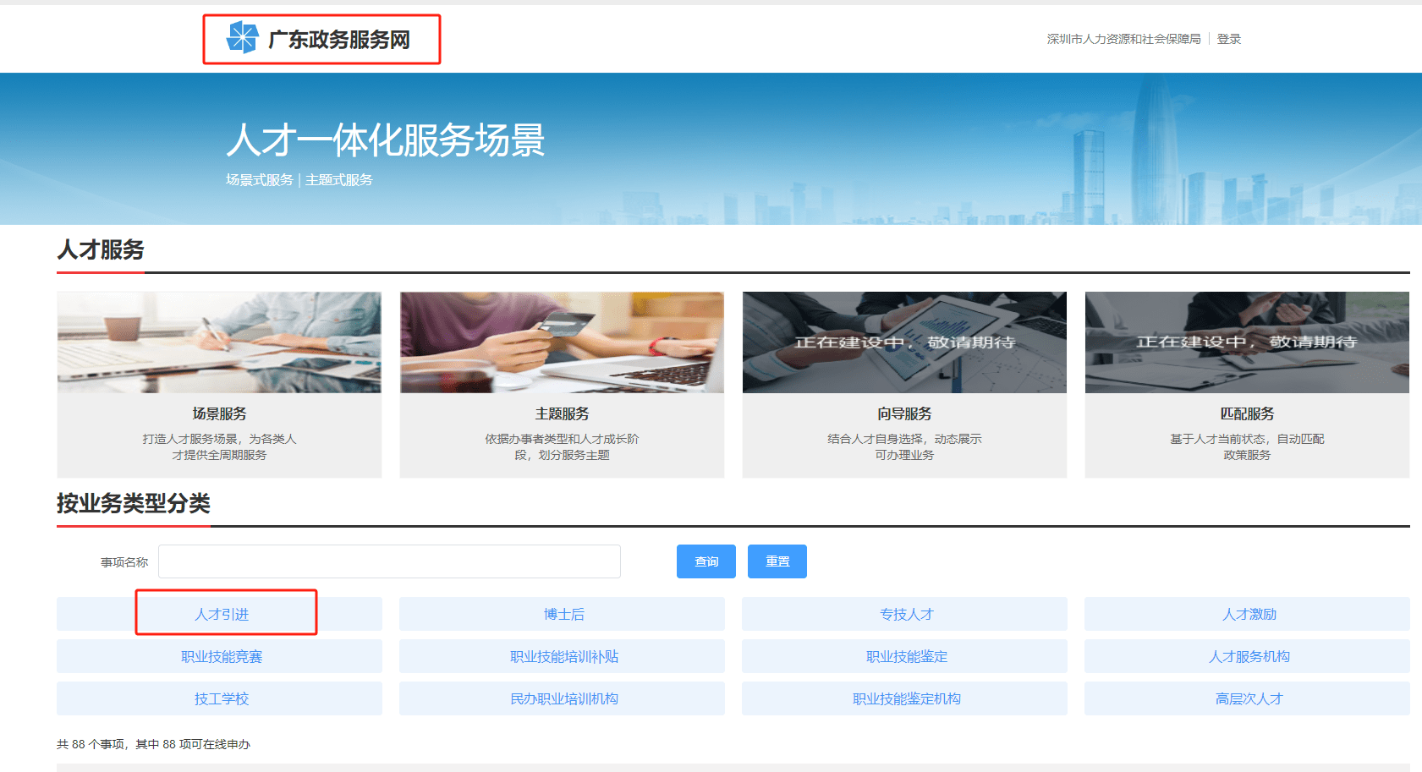Click the 向导服务 card image
This screenshot has width=1422, height=772.
(904, 342)
